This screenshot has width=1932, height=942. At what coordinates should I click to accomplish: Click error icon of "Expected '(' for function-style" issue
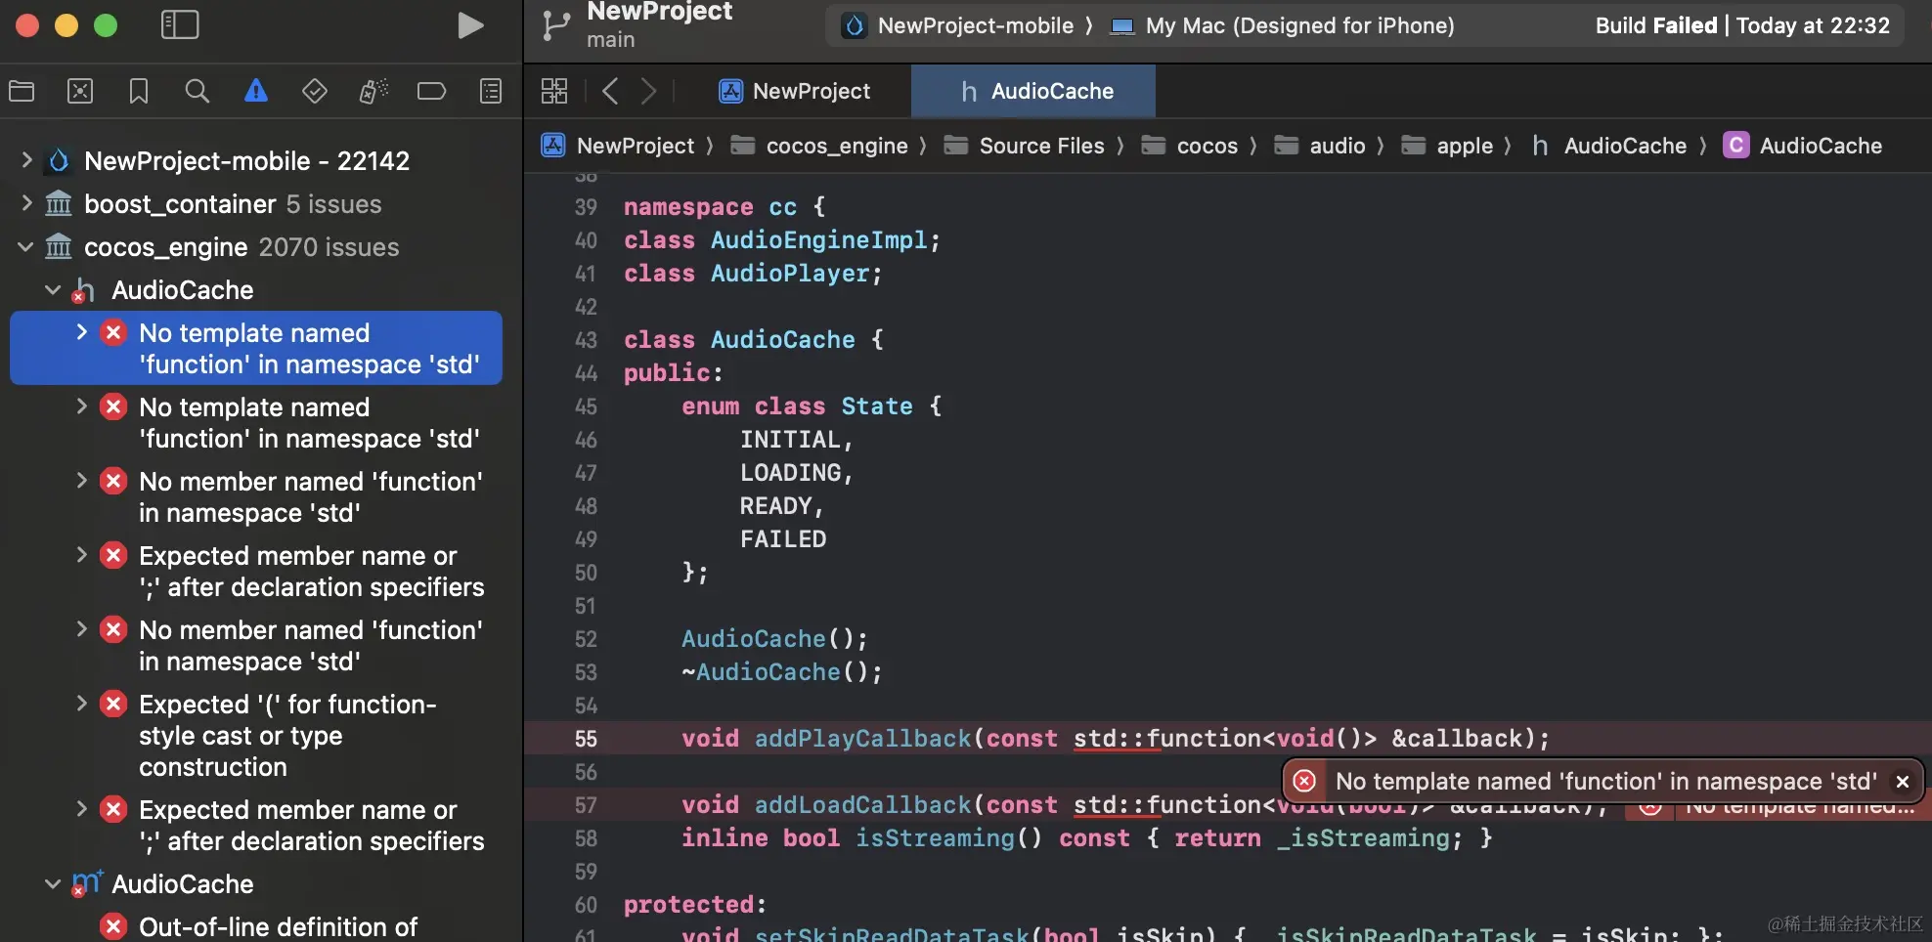(x=113, y=704)
